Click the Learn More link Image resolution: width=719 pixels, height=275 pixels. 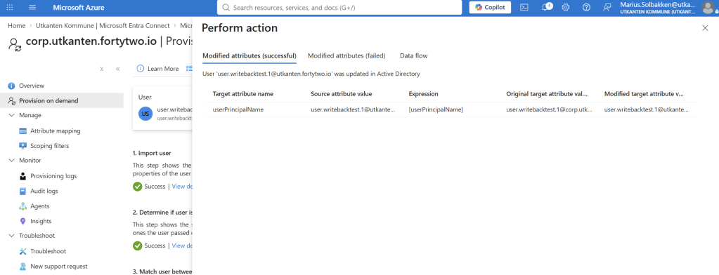pos(158,69)
